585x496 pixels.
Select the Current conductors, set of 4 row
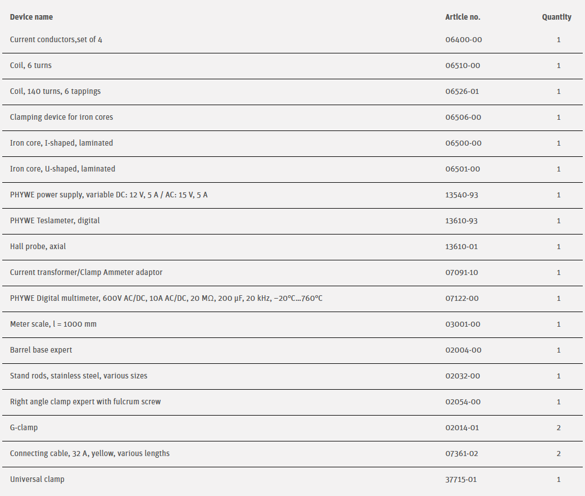click(x=56, y=40)
